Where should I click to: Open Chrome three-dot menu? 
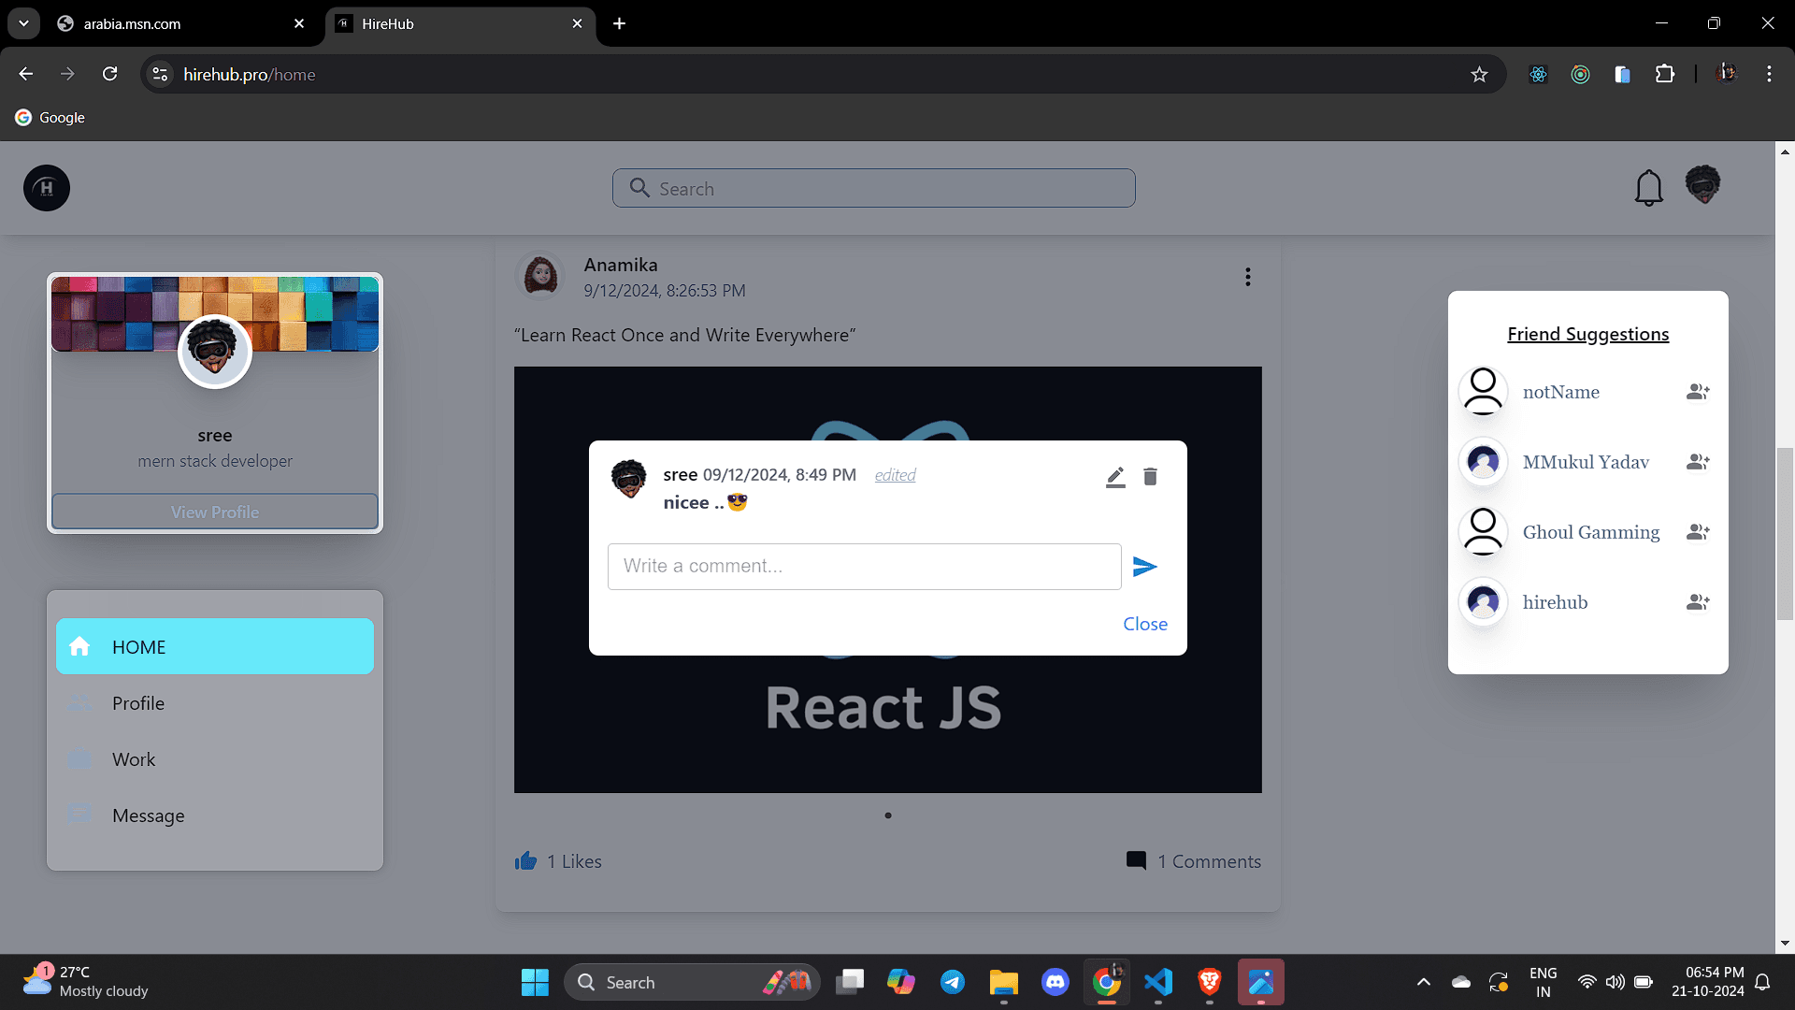coord(1769,74)
